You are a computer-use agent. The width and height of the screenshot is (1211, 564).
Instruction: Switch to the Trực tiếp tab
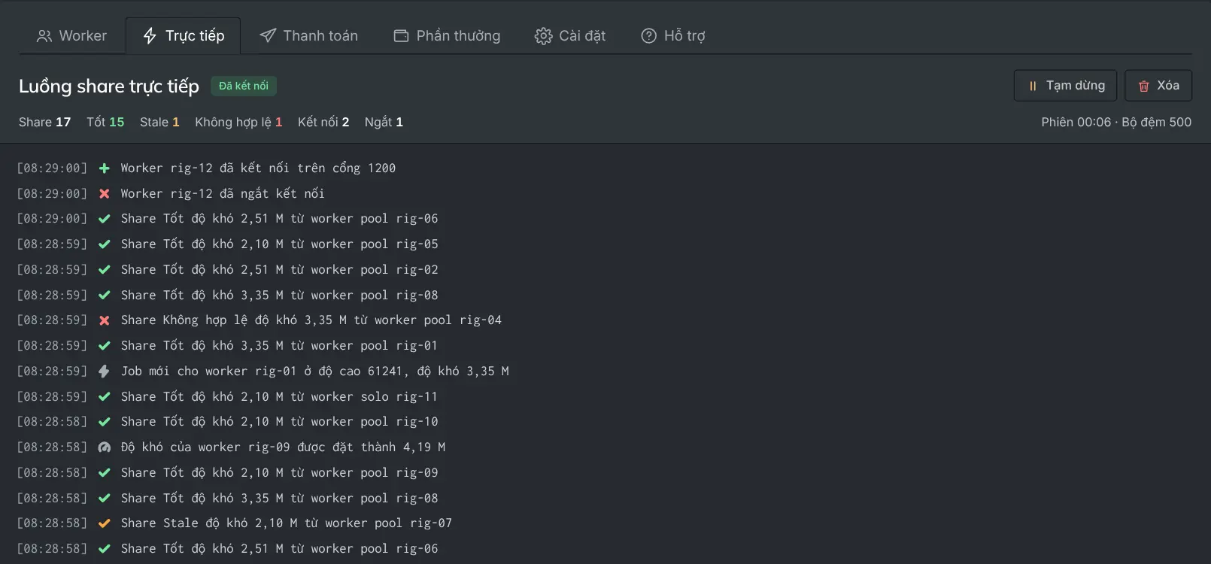[184, 36]
